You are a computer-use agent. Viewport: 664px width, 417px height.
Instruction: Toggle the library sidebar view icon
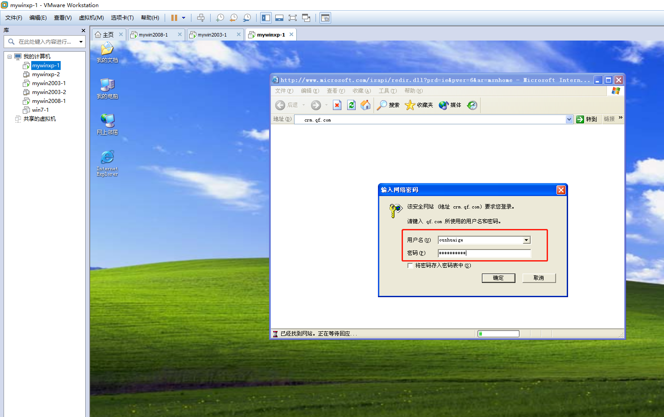pyautogui.click(x=266, y=18)
